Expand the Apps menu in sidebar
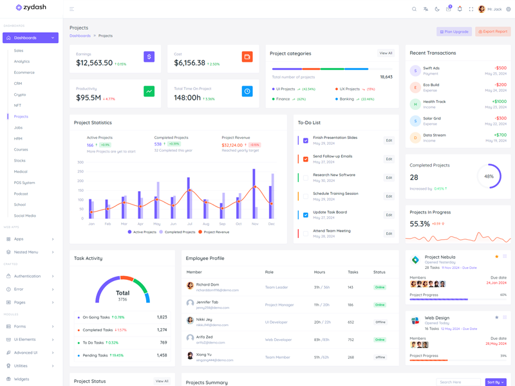 pyautogui.click(x=30, y=239)
